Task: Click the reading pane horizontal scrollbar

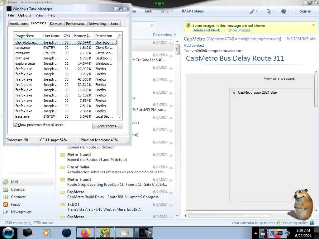Action: [229, 216]
